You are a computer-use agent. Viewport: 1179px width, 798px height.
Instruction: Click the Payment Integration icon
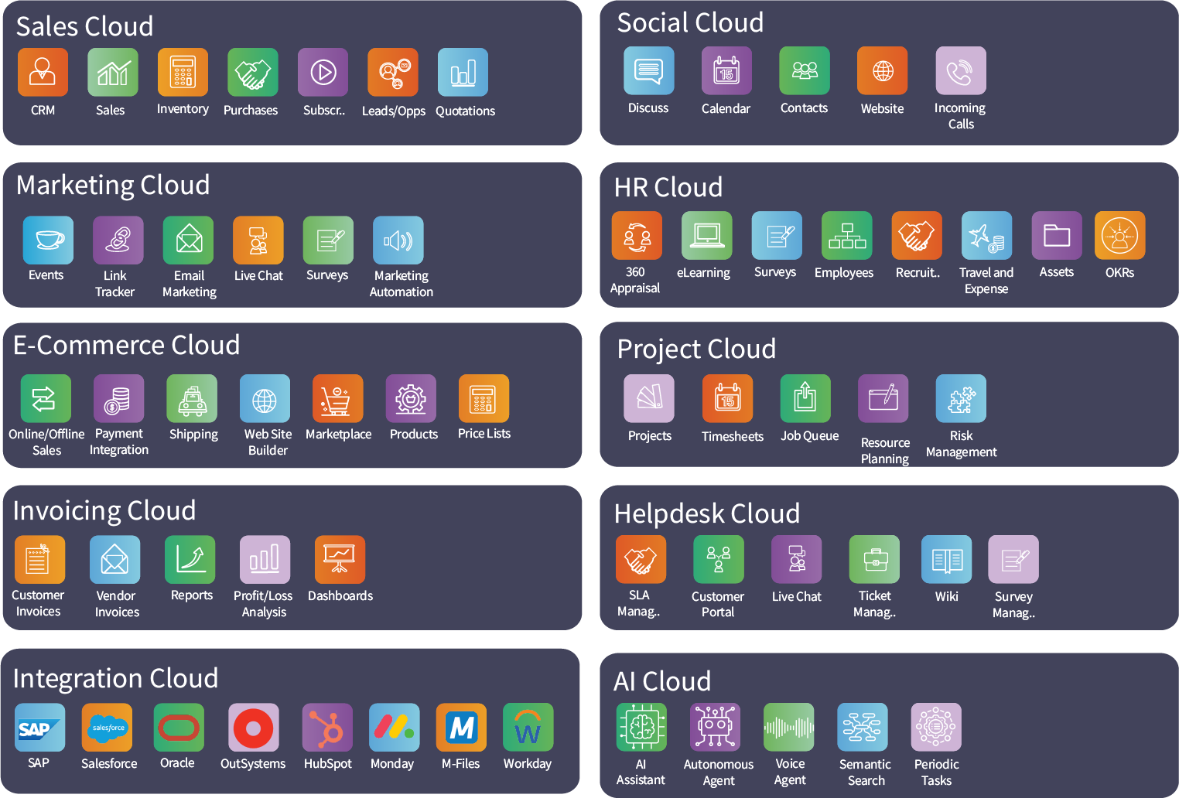point(118,399)
